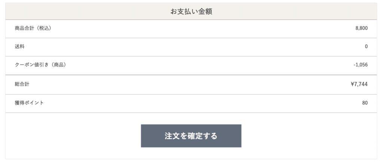Click the shipping fee value 0
This screenshot has width=383, height=165.
click(x=366, y=47)
